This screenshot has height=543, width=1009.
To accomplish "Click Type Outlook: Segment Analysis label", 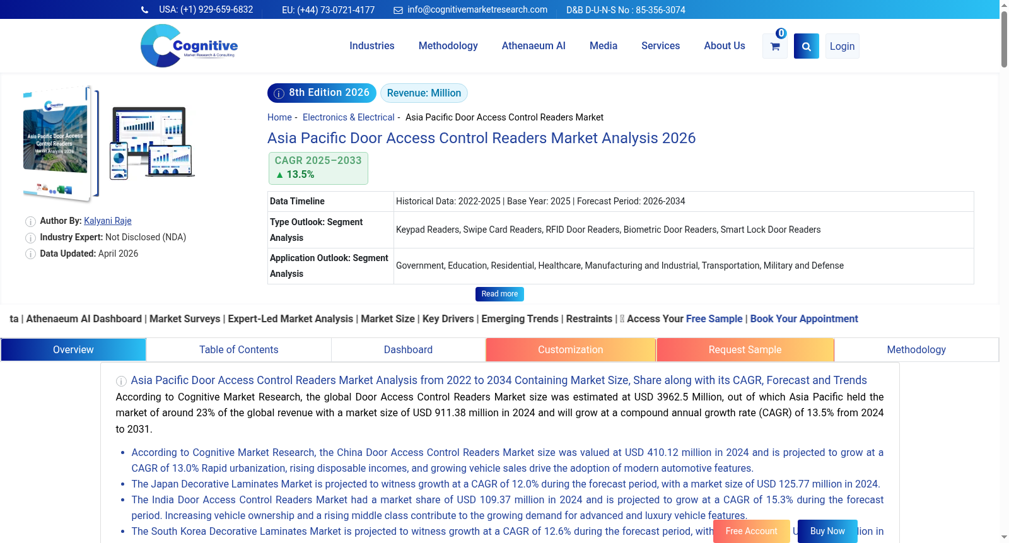I will pyautogui.click(x=317, y=230).
